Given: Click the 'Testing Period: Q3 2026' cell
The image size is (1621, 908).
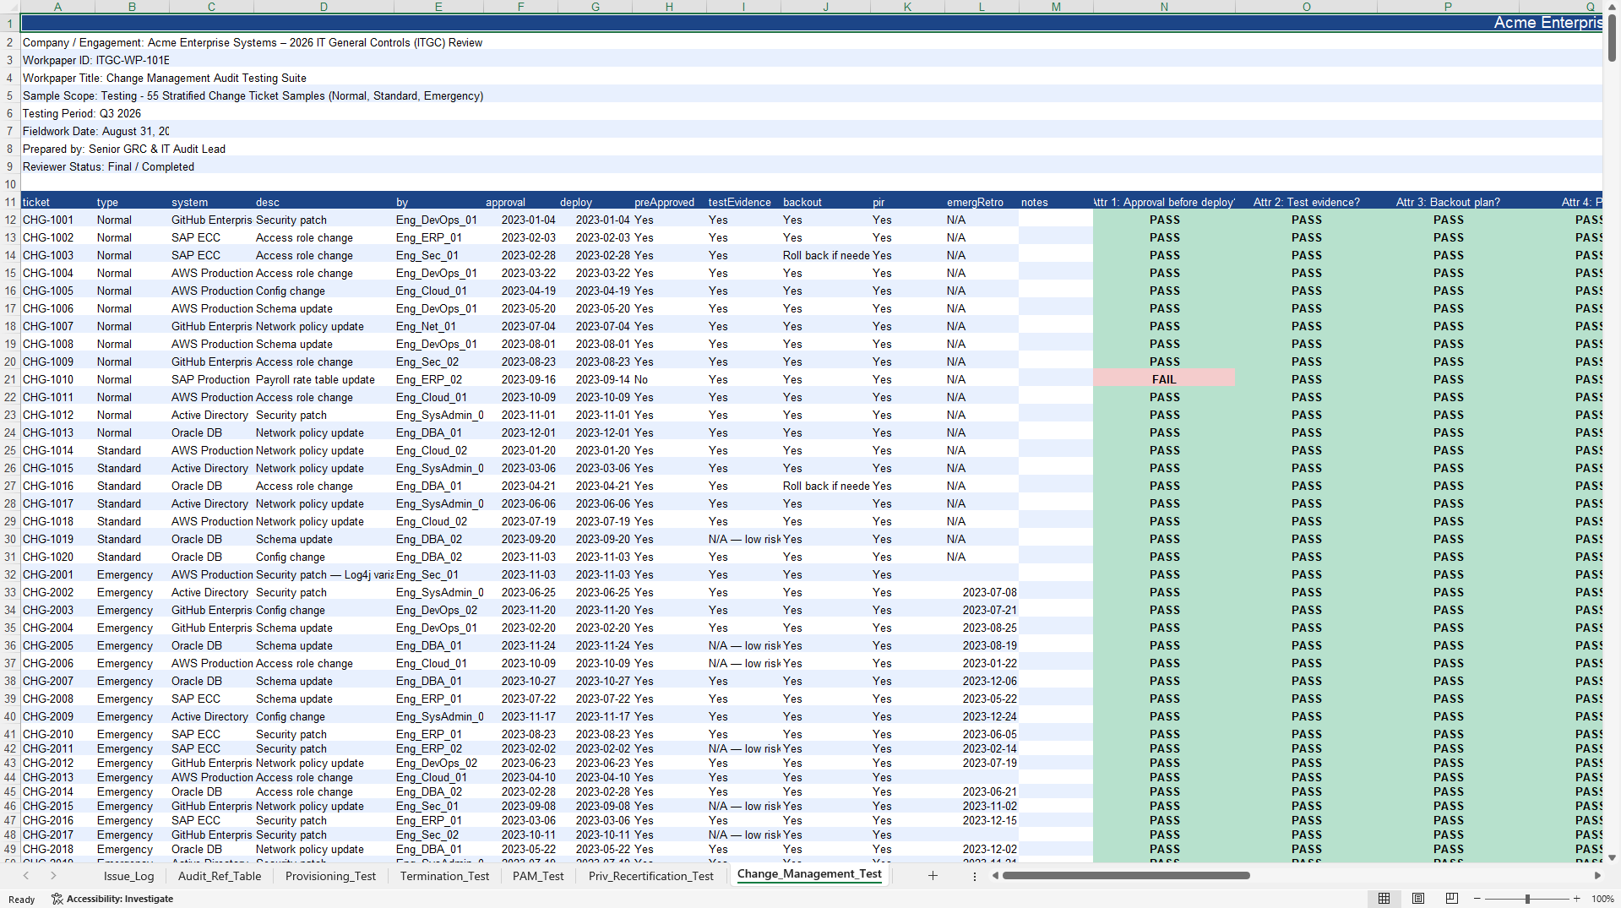Looking at the screenshot, I should tap(82, 113).
